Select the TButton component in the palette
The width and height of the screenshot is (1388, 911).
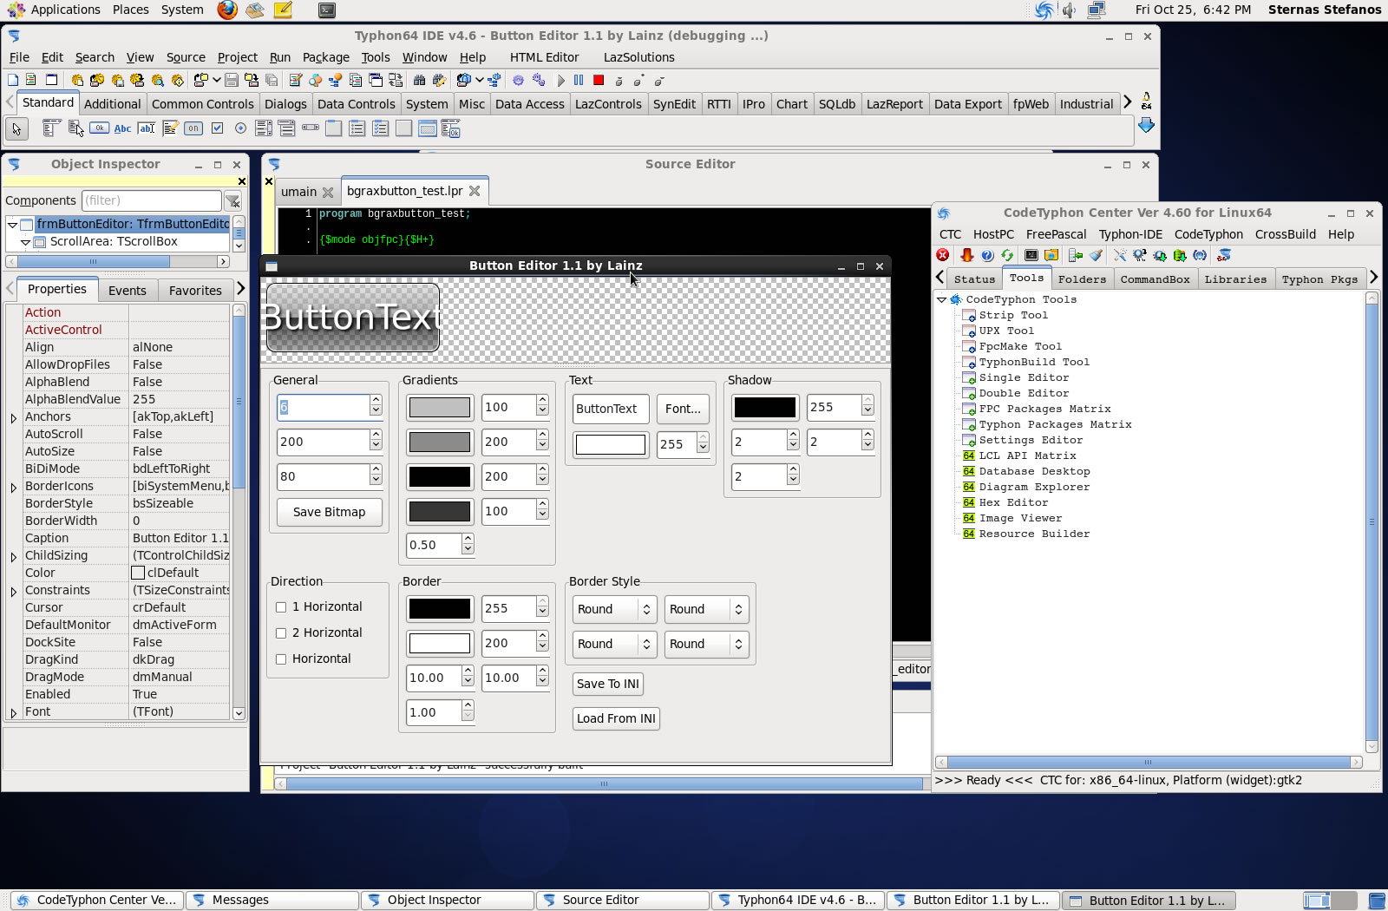(100, 128)
